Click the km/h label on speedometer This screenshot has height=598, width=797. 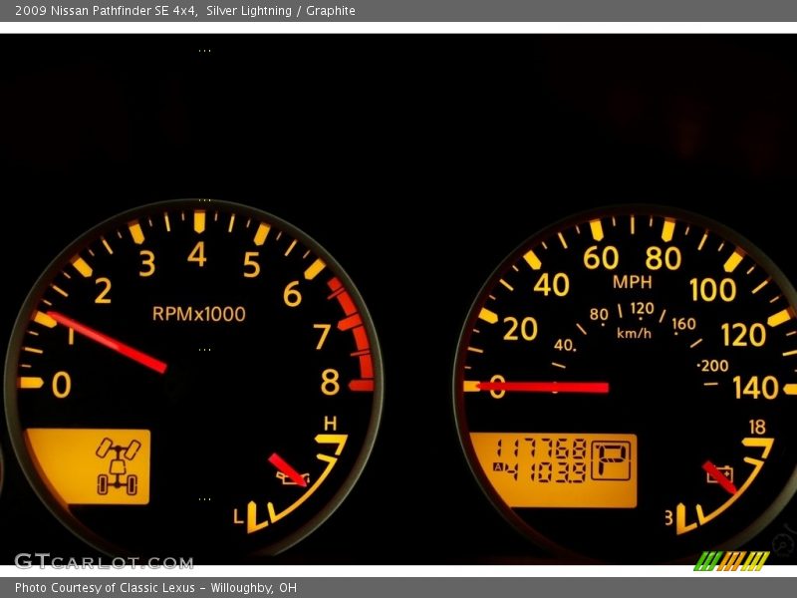click(634, 333)
